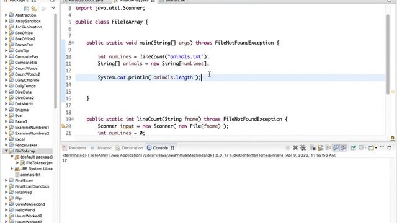The width and height of the screenshot is (397, 223).
Task: Click 'lineCount' call on line 10
Action: pyautogui.click(x=152, y=56)
